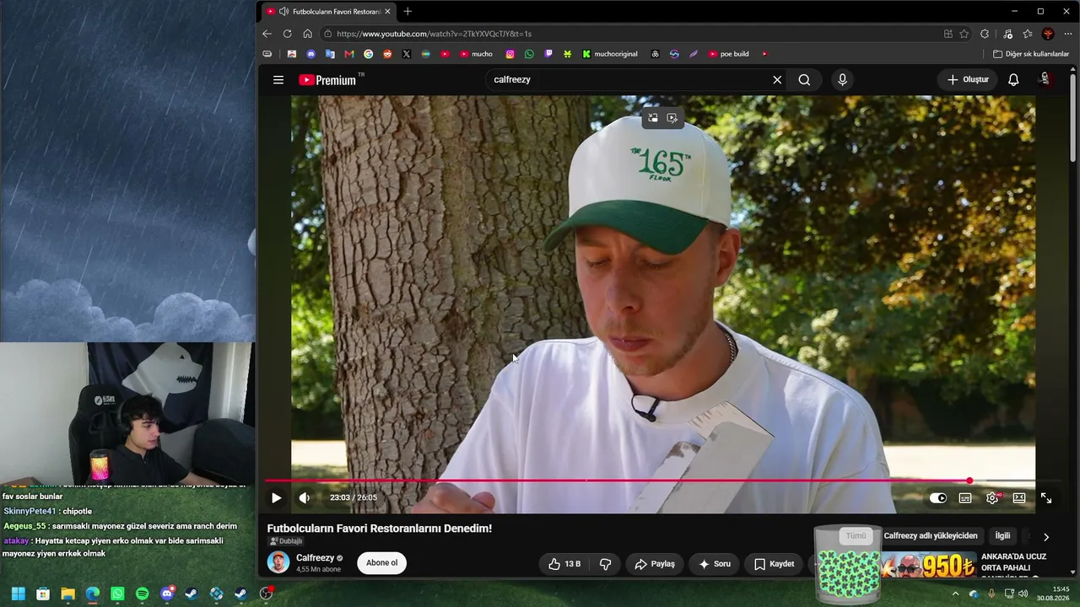Open Discord from the taskbar
Image resolution: width=1080 pixels, height=607 pixels.
tap(167, 594)
